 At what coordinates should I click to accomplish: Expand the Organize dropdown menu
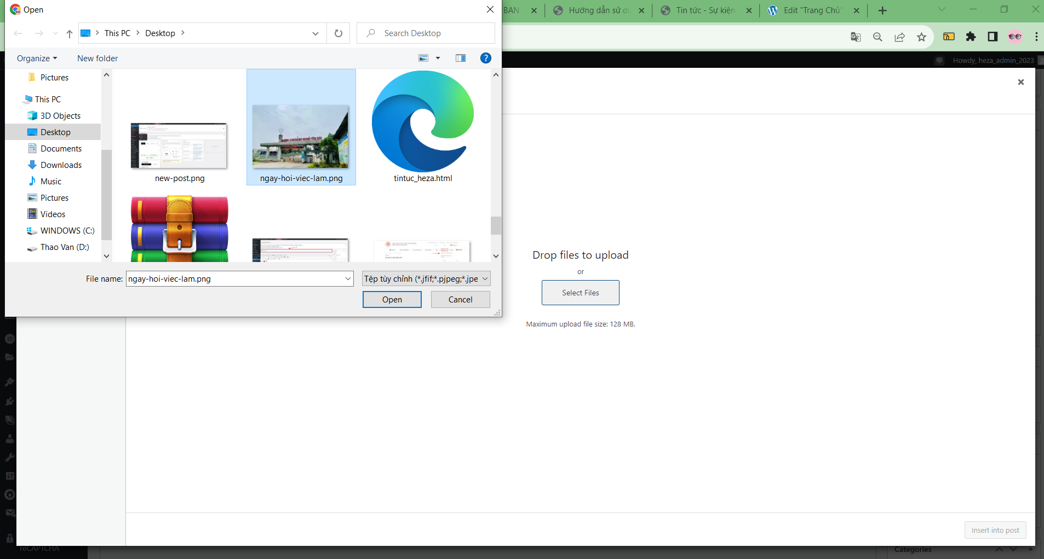coord(37,59)
